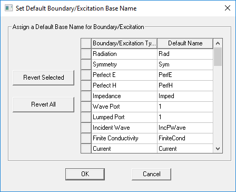Close the Set Default Base Name dialog
The width and height of the screenshot is (236, 192).
(x=228, y=8)
